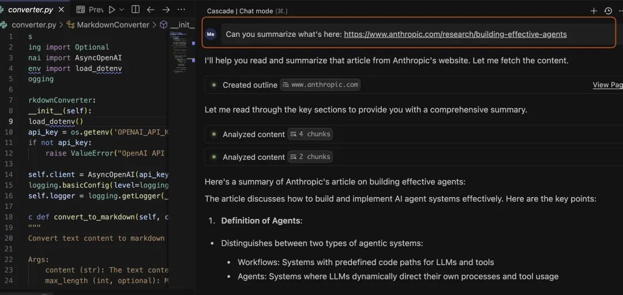Click the first Analyzed content label
Image resolution: width=623 pixels, height=295 pixels.
tap(253, 135)
